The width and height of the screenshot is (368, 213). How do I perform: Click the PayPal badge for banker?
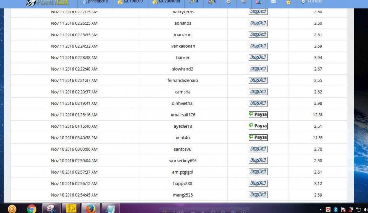click(x=258, y=57)
